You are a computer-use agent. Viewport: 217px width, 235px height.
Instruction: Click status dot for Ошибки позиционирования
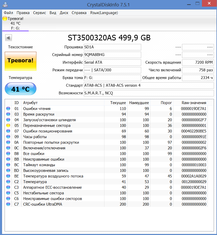point(8,131)
